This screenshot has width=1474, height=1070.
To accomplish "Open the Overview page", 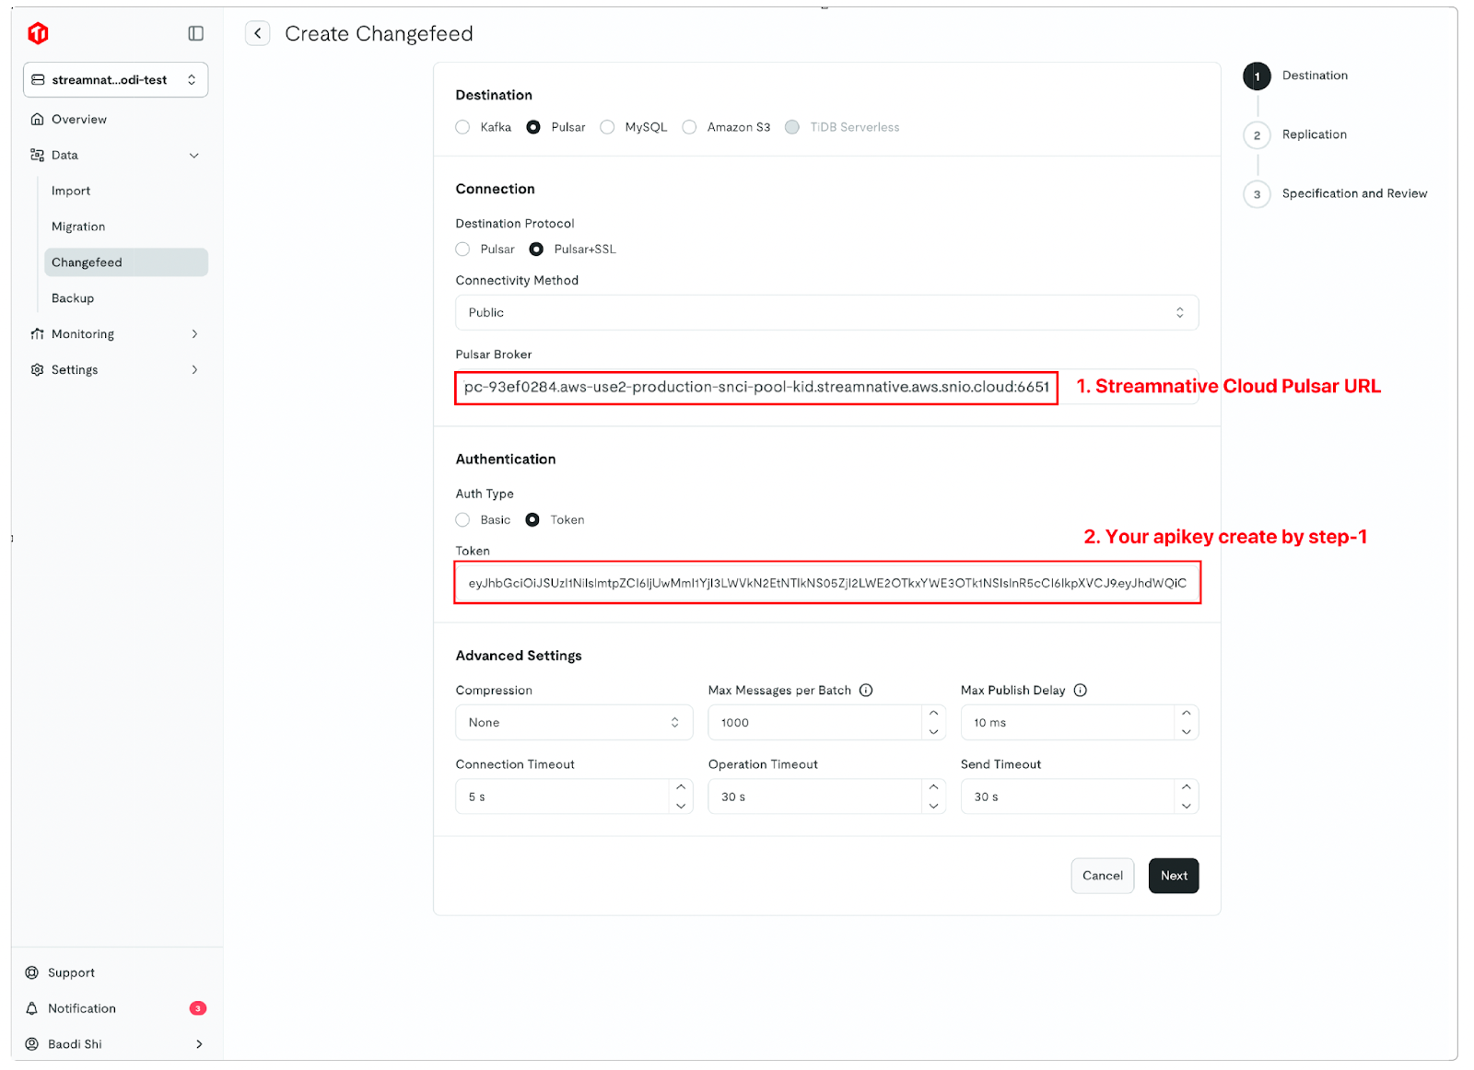I will (x=79, y=120).
